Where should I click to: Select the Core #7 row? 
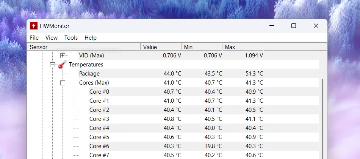[x=203, y=155]
